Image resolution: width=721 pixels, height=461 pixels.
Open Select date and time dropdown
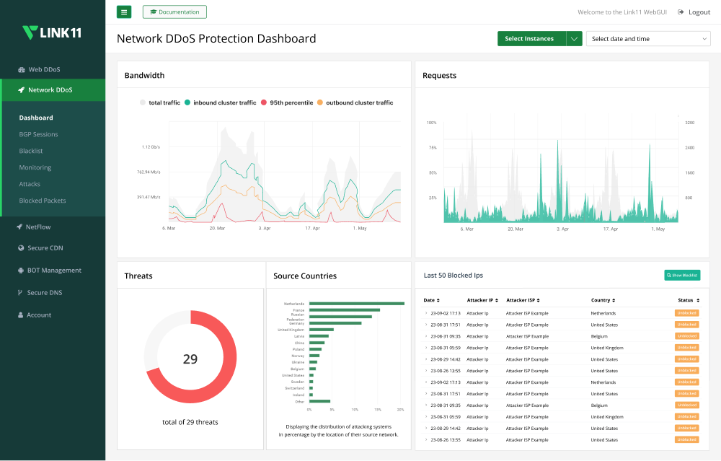tap(648, 39)
